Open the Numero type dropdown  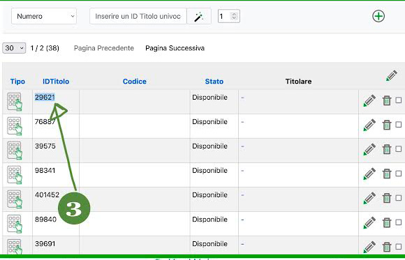point(44,16)
